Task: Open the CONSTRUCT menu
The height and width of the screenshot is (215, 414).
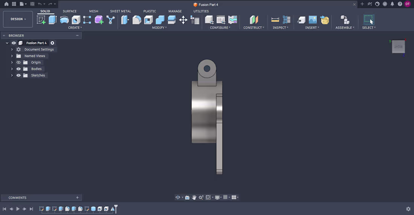Action: [x=254, y=27]
